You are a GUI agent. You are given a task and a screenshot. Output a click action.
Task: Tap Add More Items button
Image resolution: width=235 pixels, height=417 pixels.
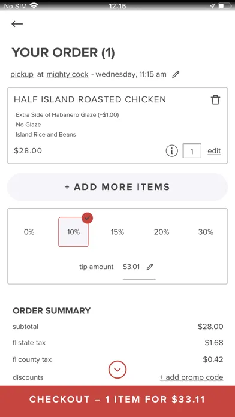(x=117, y=187)
